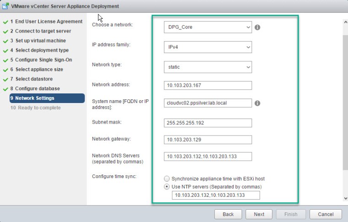Select Use NTP servers radio option
The image size is (348, 222).
point(167,187)
